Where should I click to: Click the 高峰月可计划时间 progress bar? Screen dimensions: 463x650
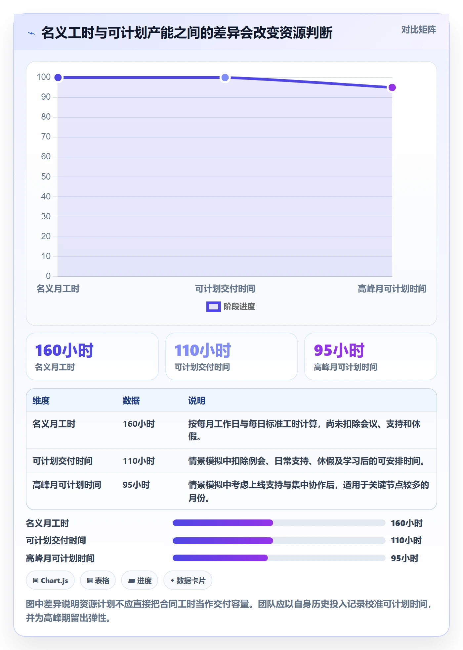pyautogui.click(x=279, y=558)
